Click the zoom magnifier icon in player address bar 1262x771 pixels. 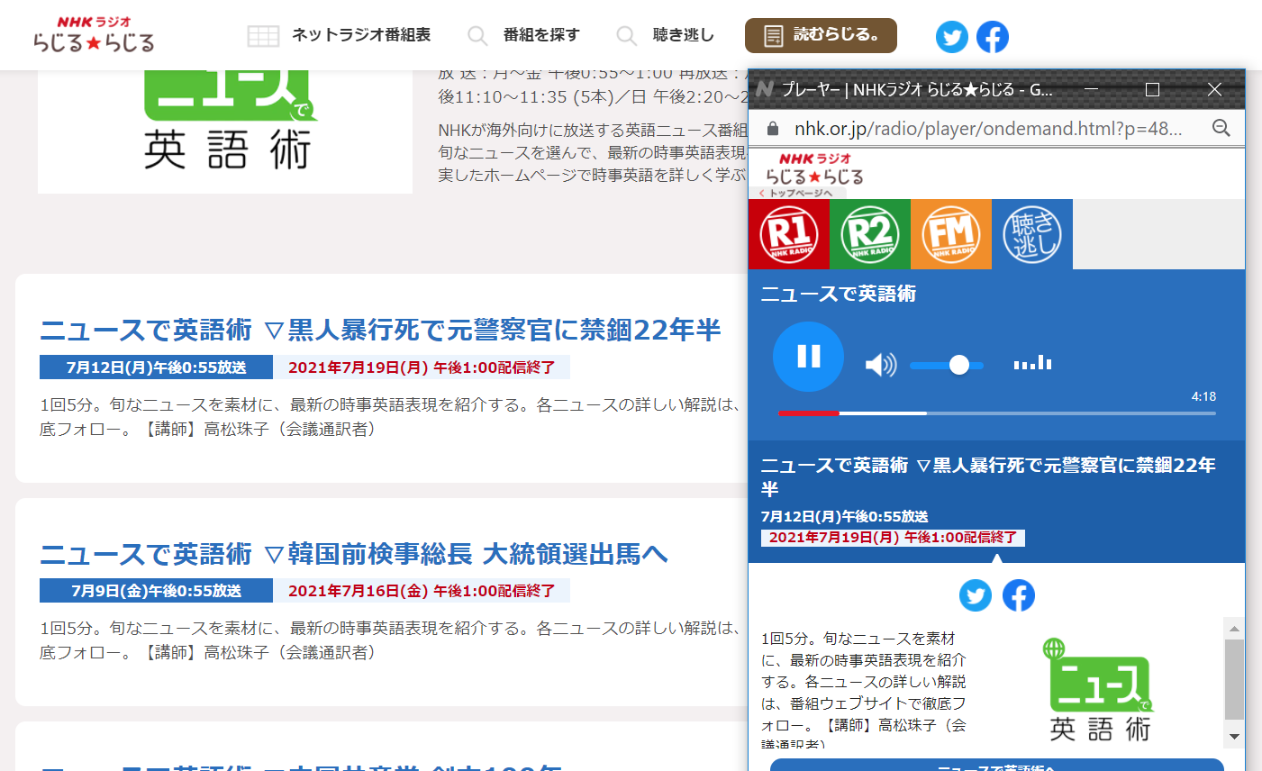click(x=1221, y=128)
